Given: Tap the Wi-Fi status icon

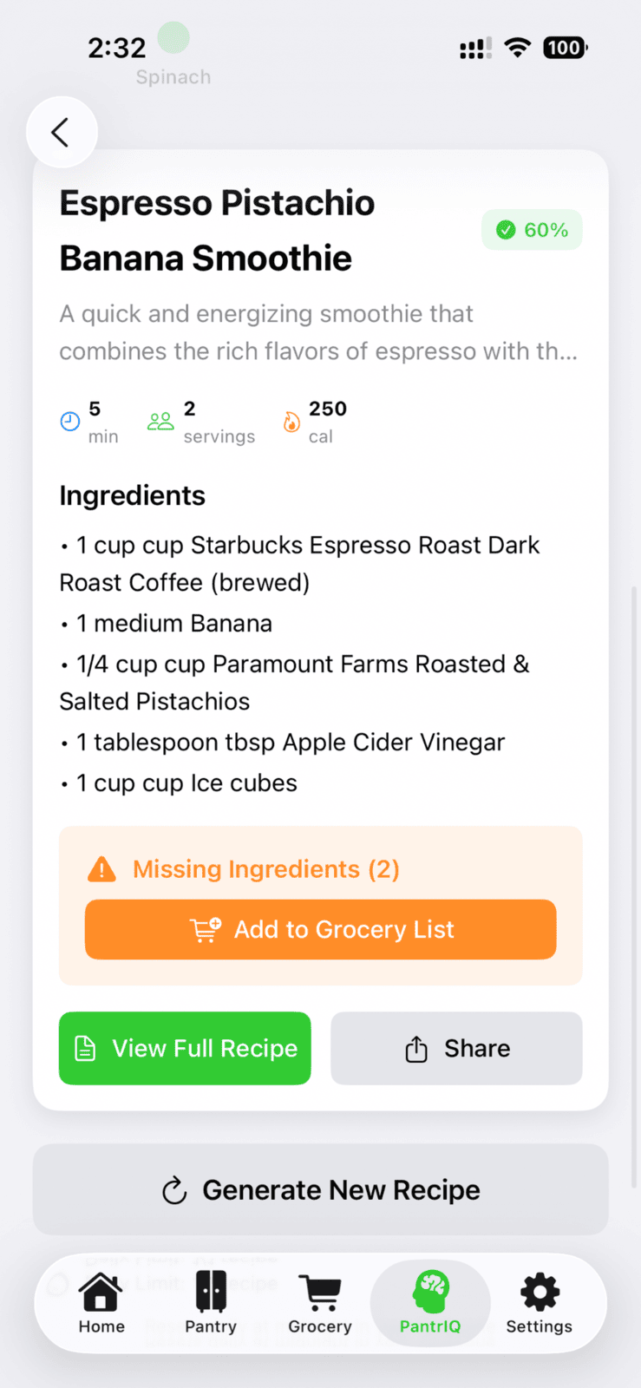Looking at the screenshot, I should pyautogui.click(x=518, y=48).
